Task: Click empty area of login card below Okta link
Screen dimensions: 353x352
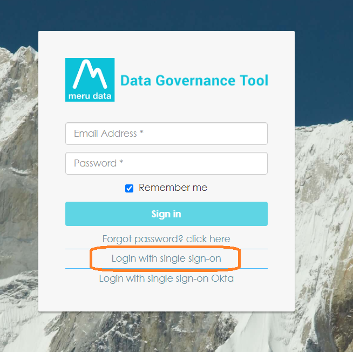Action: [166, 297]
